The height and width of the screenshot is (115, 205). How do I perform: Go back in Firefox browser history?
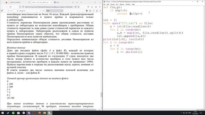3,7
